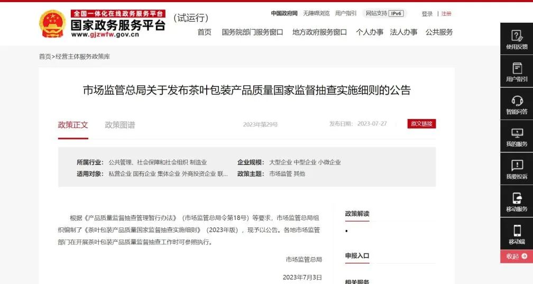Go to 个人办事 in navigation
The width and height of the screenshot is (533, 284).
click(x=370, y=32)
